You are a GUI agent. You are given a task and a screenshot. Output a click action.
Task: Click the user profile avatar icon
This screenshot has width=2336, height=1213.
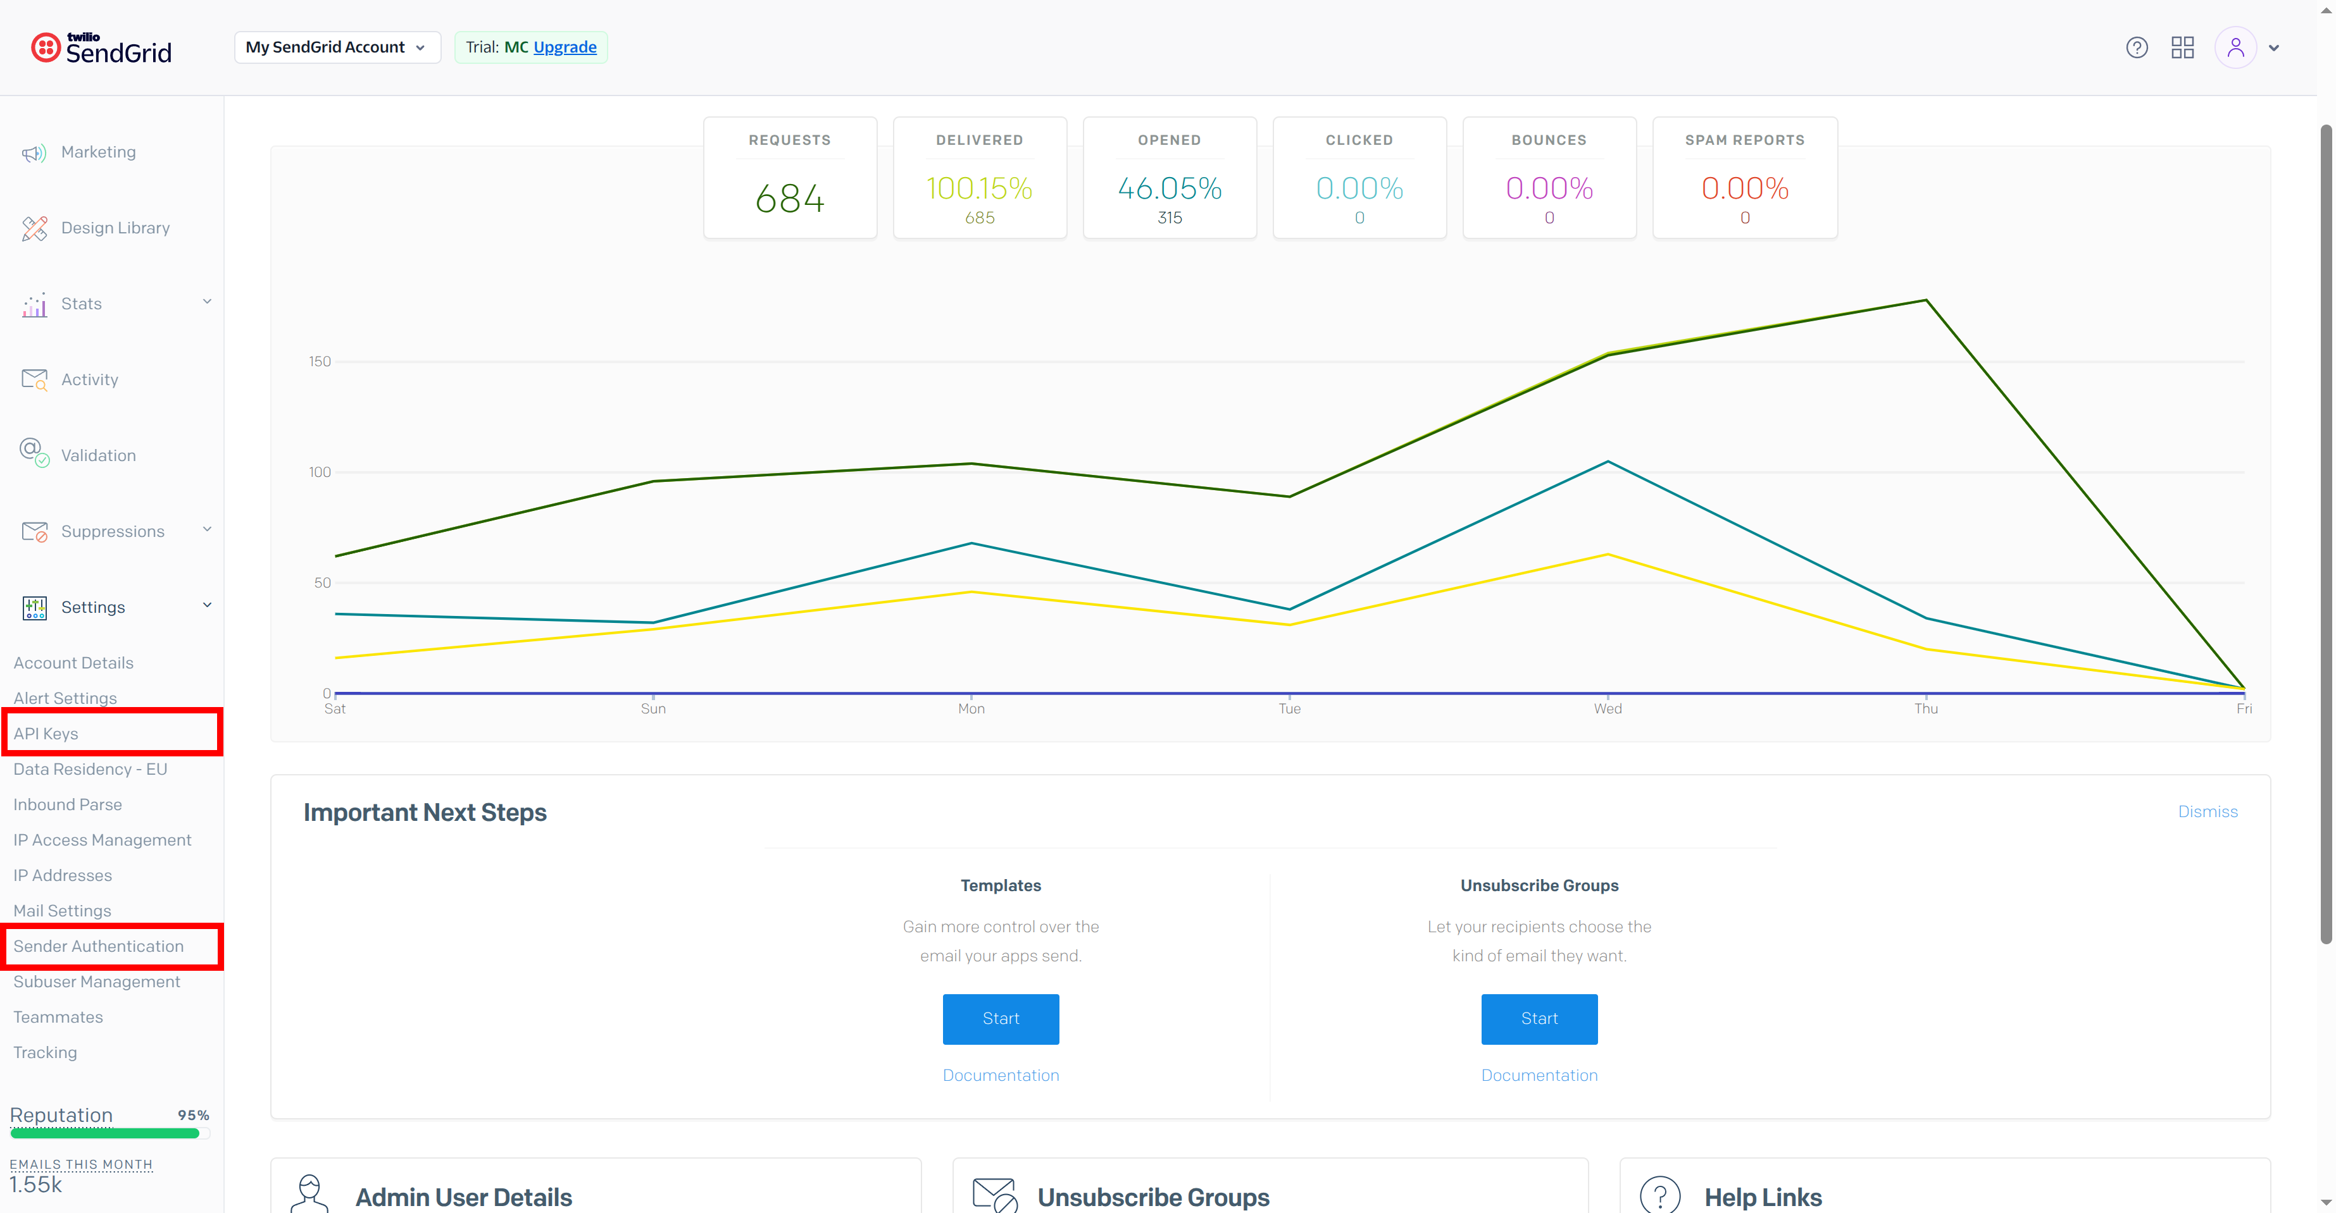pyautogui.click(x=2235, y=47)
